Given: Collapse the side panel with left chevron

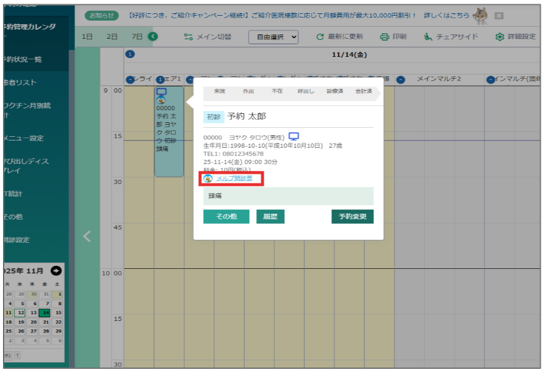Looking at the screenshot, I should coord(87,236).
